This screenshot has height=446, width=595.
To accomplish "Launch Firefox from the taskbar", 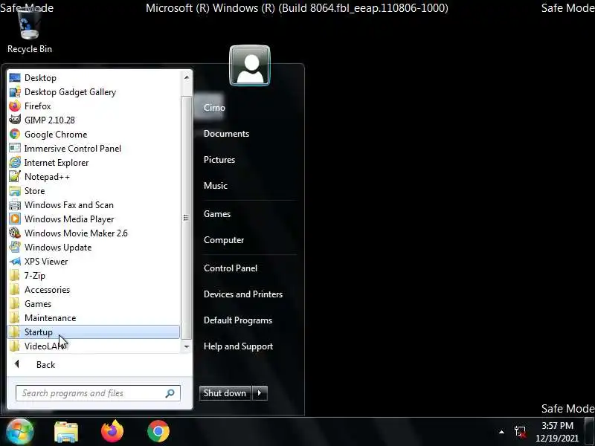I will [x=112, y=432].
